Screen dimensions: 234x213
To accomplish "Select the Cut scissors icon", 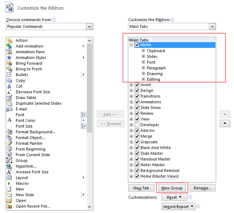I will click(x=9, y=86).
